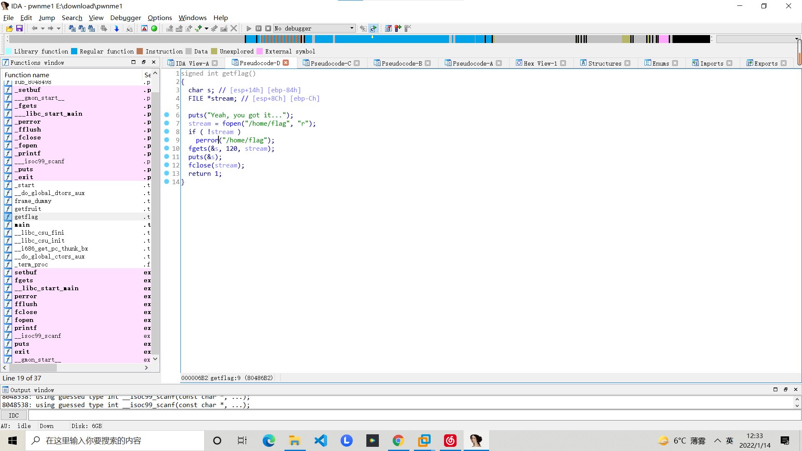The image size is (802, 451).
Task: Jump forward with the right arrow icon
Action: (51, 28)
